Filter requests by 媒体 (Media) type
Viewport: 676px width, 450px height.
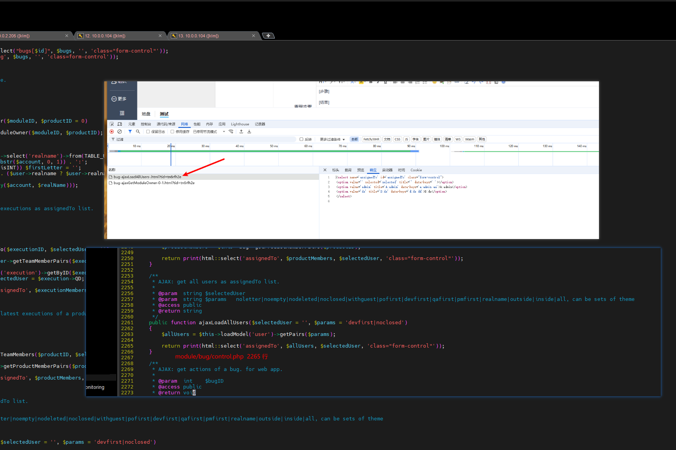point(437,139)
